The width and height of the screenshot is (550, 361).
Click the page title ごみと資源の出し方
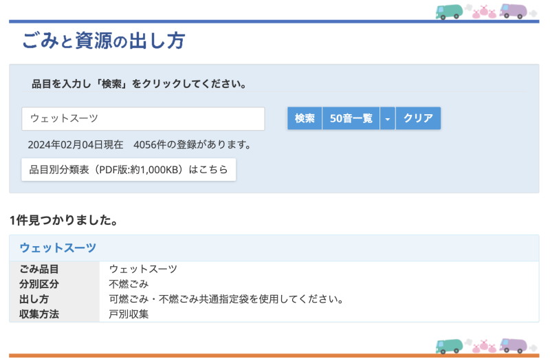click(x=103, y=41)
